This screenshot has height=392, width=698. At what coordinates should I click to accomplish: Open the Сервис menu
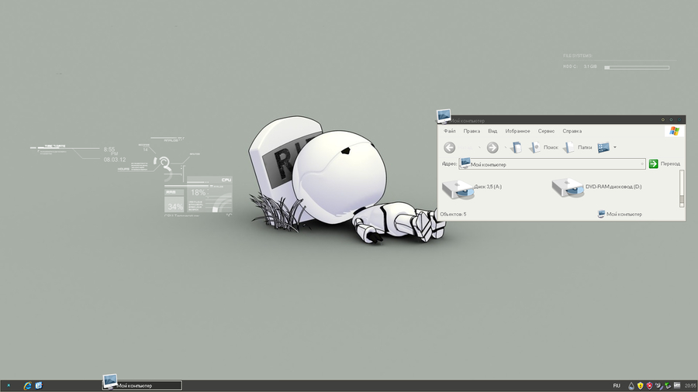546,131
